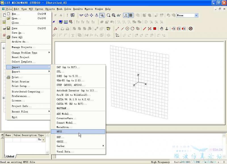227x164 pixels.
Task: Choose Select Template menu entry
Action: (x=29, y=62)
